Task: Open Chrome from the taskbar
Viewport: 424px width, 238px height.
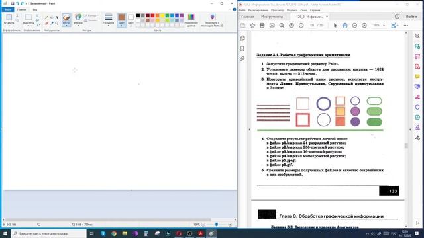Action: pos(114,233)
